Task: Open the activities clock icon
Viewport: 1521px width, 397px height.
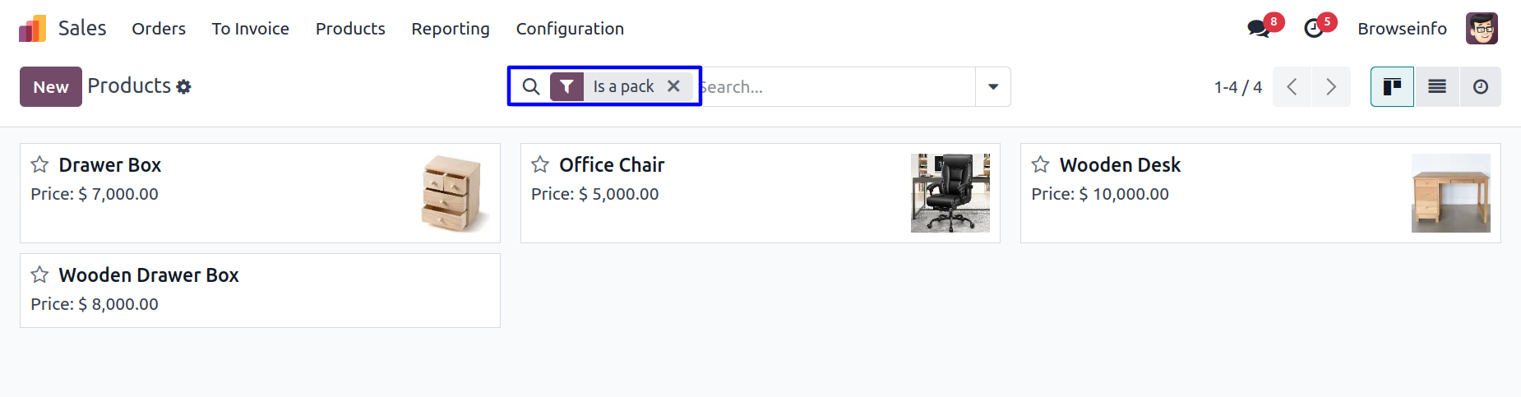Action: 1314,29
